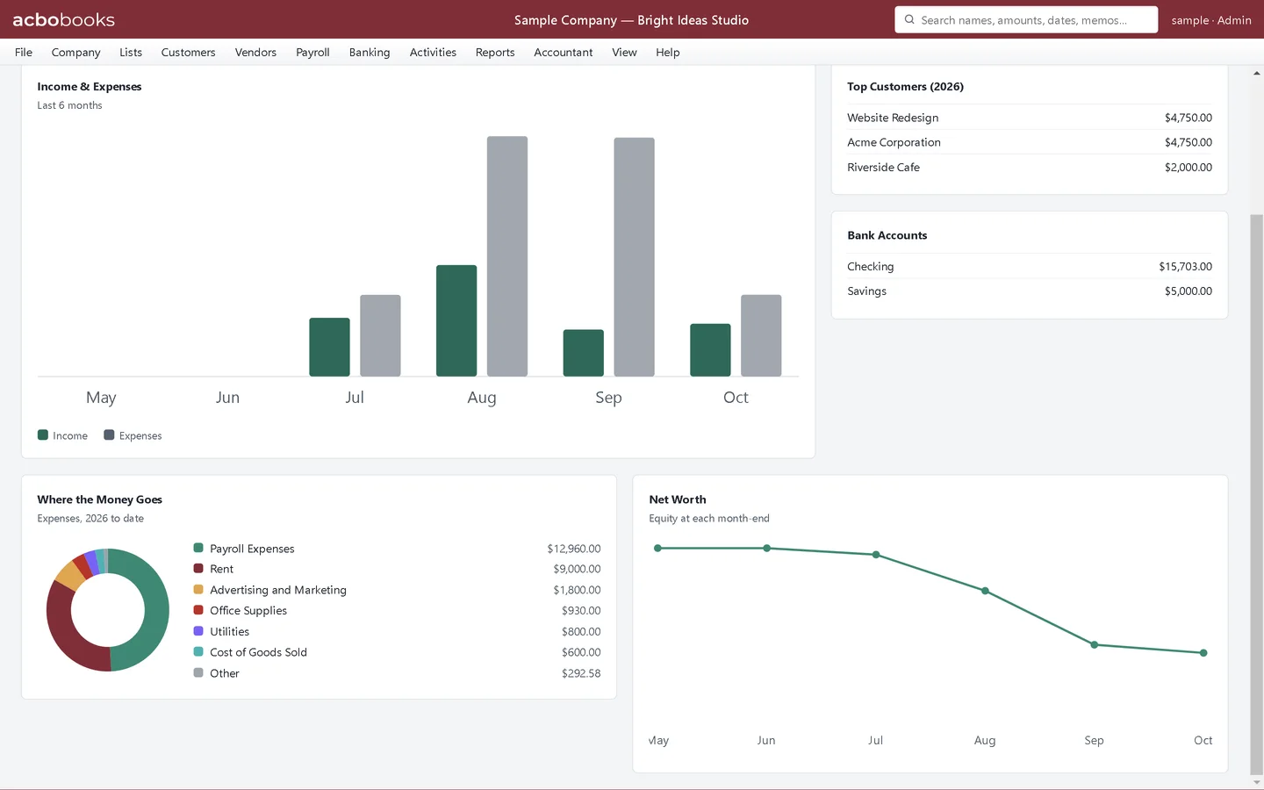1264x790 pixels.
Task: Click the Other legend swatch
Action: (198, 672)
